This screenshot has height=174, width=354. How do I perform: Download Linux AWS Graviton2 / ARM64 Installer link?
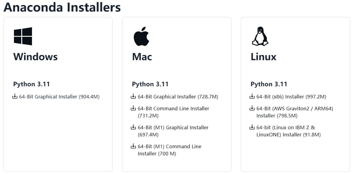tap(295, 112)
